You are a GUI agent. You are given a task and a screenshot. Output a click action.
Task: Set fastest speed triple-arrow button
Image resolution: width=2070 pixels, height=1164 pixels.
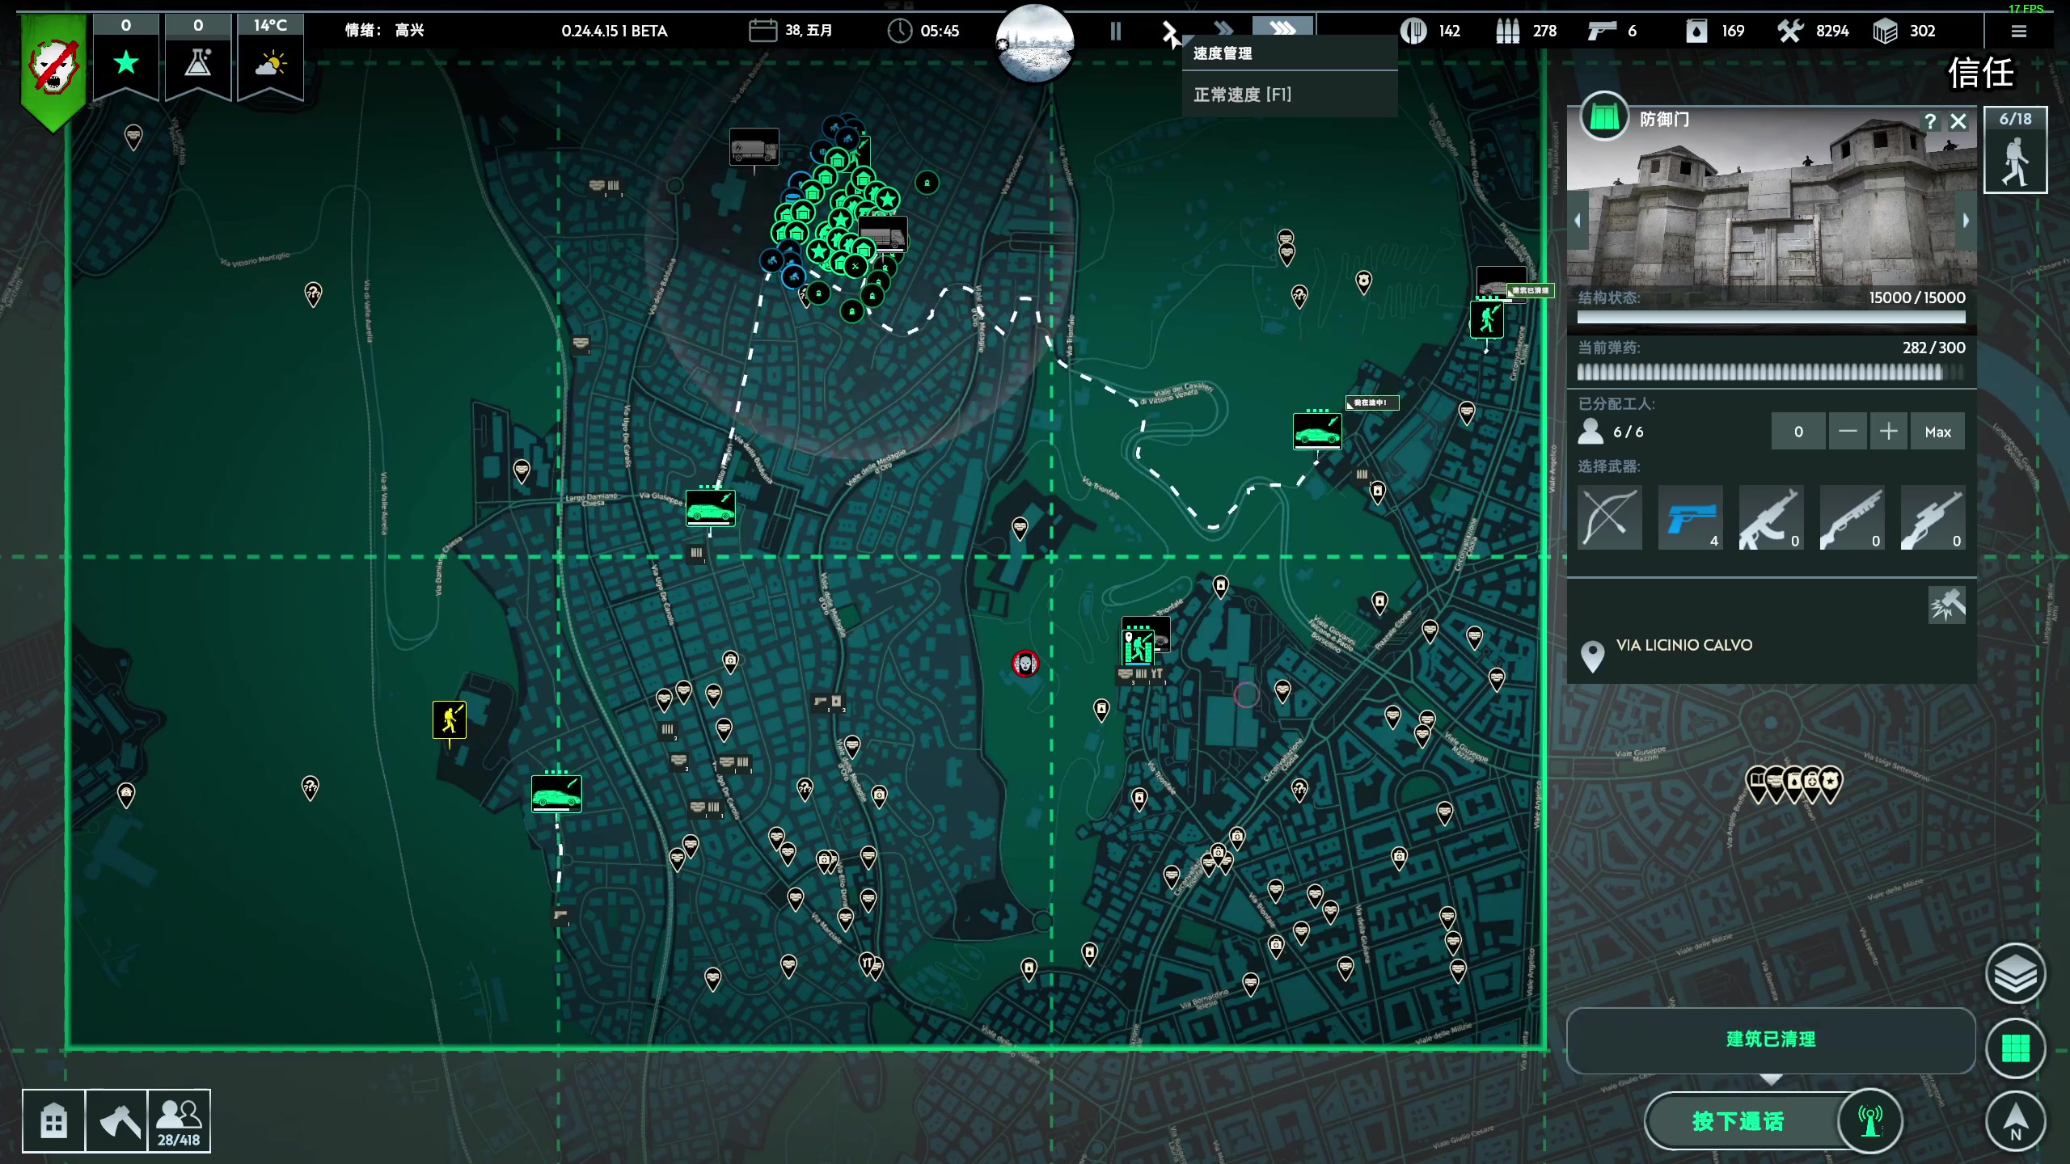(x=1282, y=27)
